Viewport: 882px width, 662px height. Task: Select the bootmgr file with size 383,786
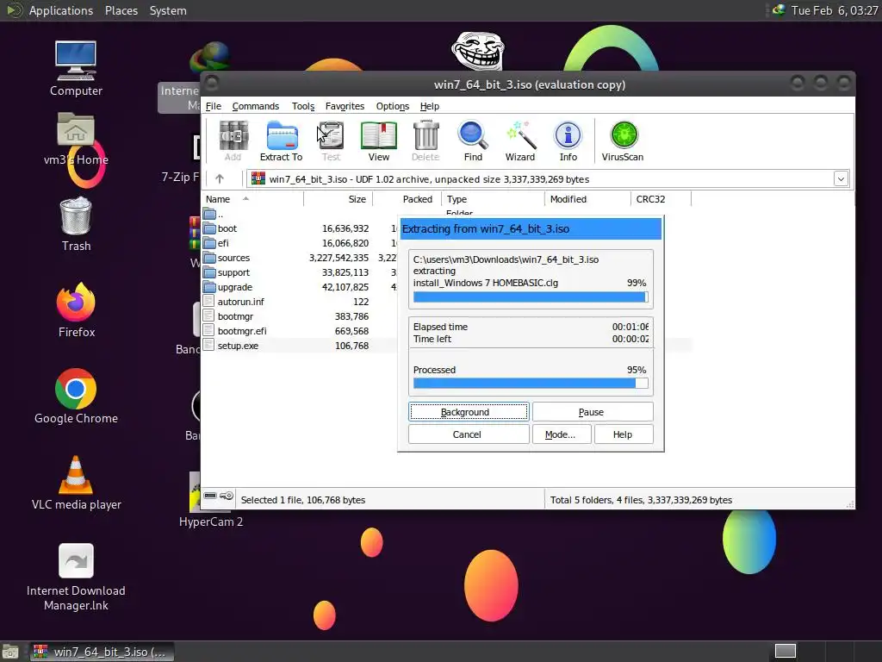tap(299, 316)
